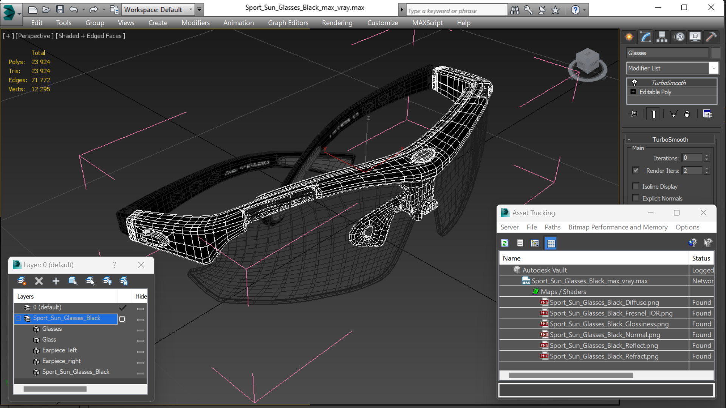Click the favorites star icon in the title bar
The image size is (726, 408).
(x=555, y=10)
